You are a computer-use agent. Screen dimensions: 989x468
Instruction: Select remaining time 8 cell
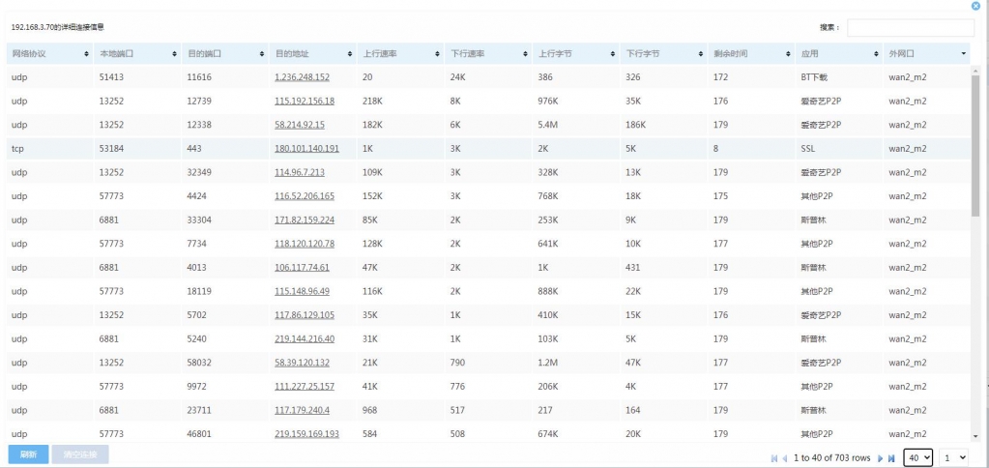click(x=750, y=149)
